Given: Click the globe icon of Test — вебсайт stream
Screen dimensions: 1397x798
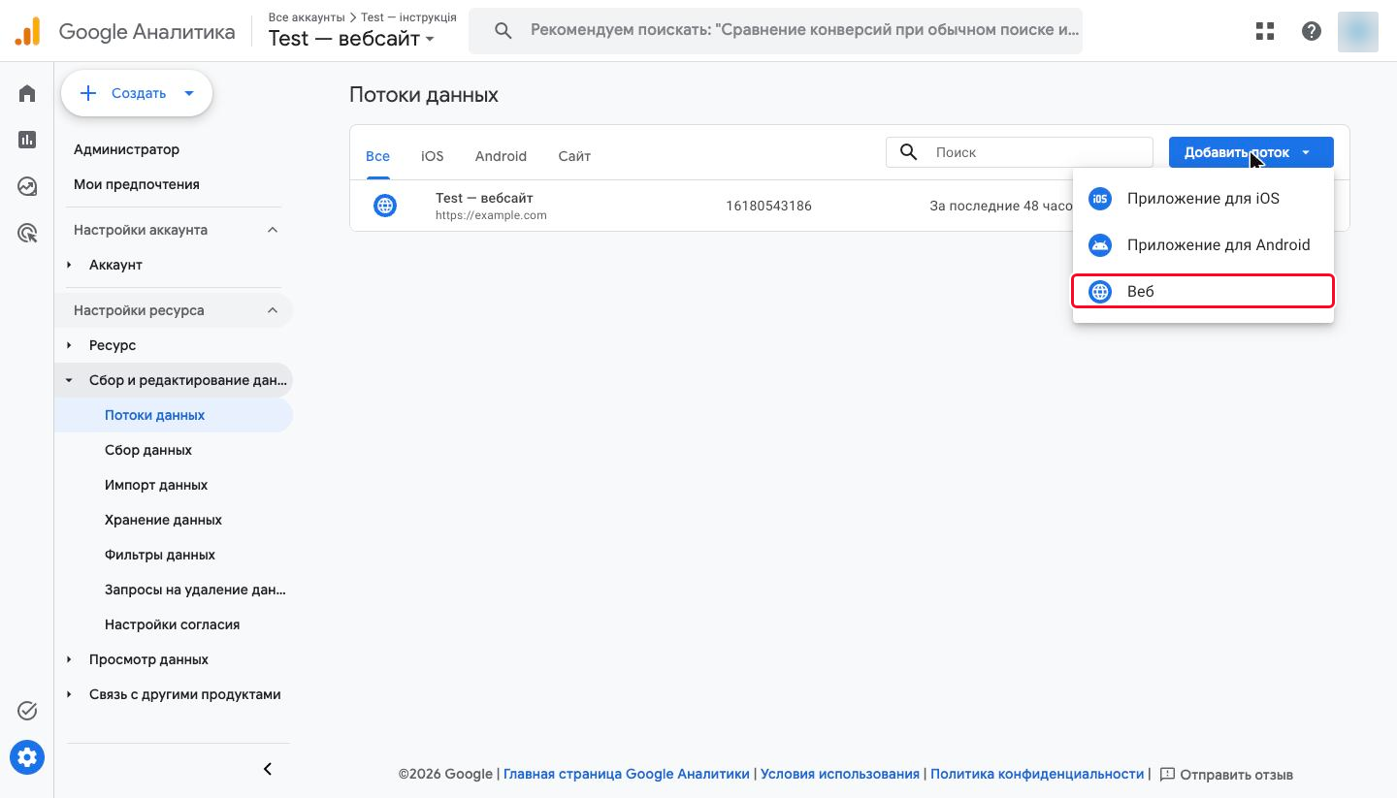Looking at the screenshot, I should tap(385, 206).
